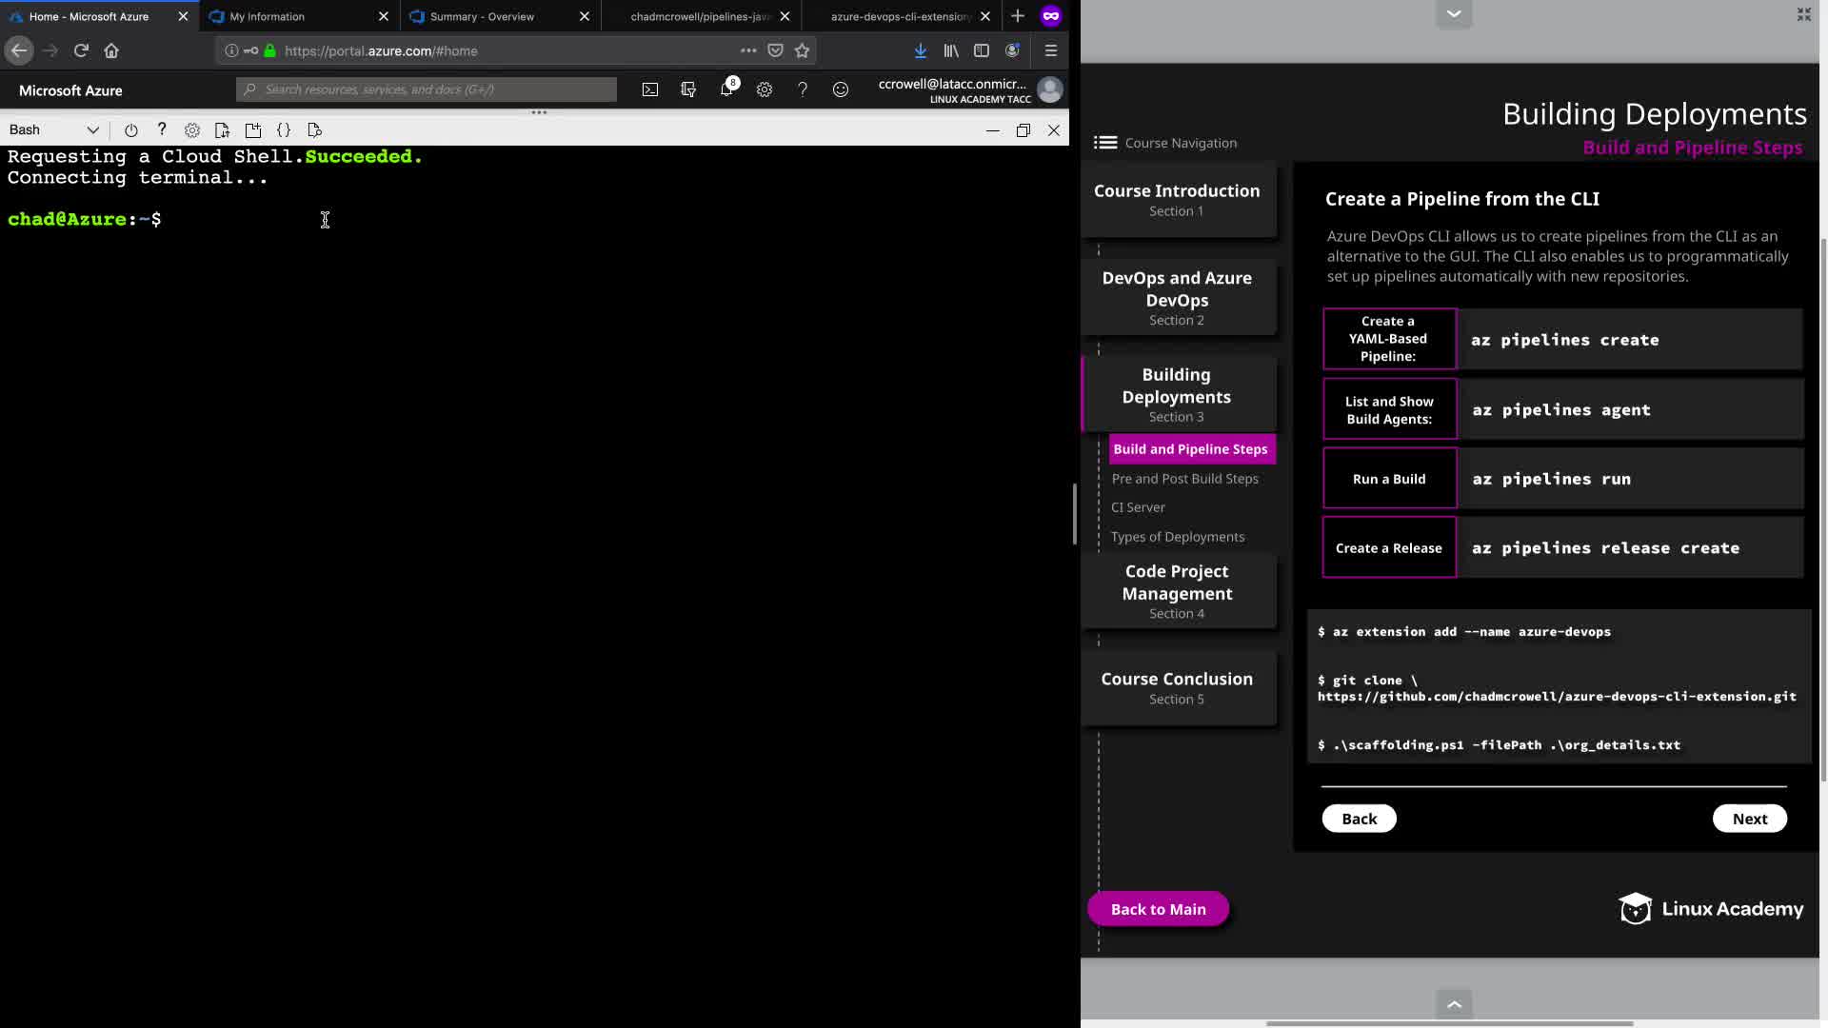Open Cloud Shell settings gear
Screen dimensions: 1828x1028
[192, 130]
